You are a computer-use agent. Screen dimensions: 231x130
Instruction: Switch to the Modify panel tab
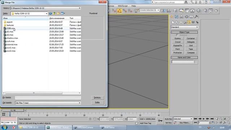tap(176, 17)
